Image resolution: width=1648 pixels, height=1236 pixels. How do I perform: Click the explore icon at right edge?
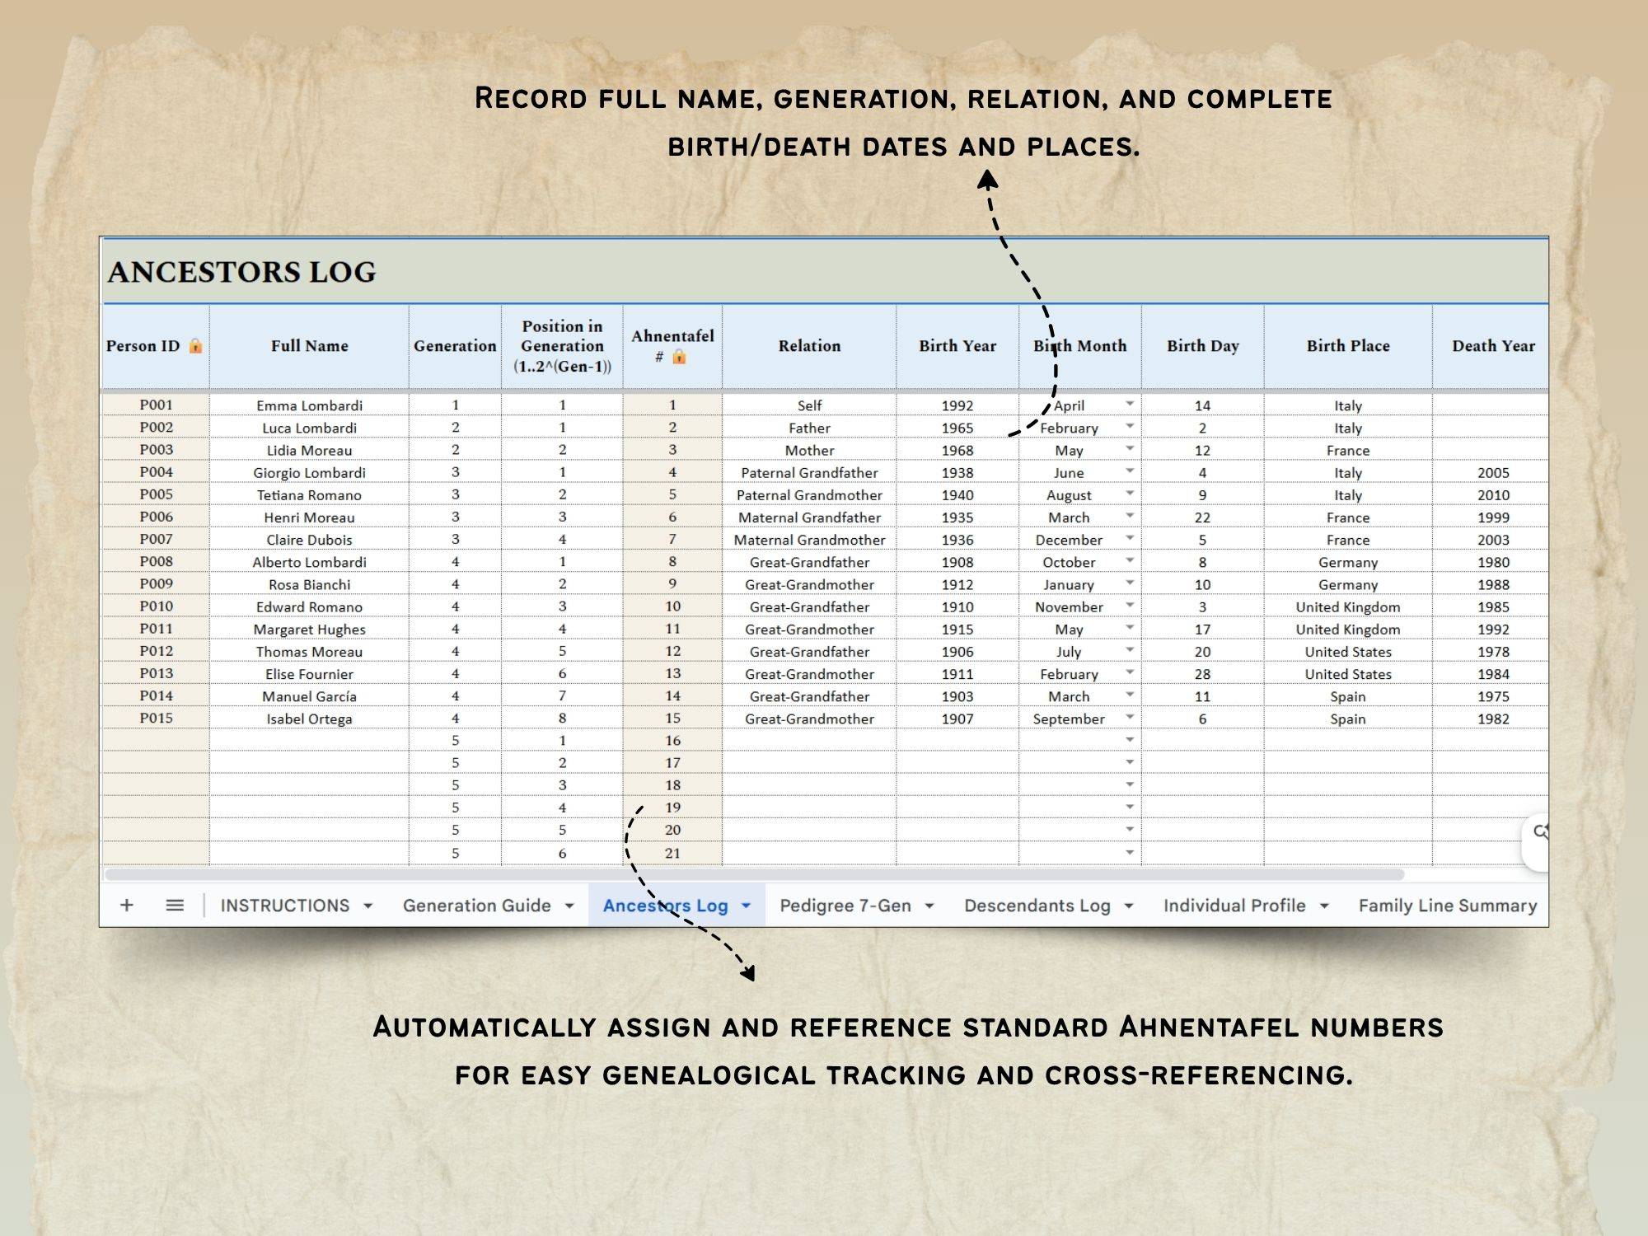pyautogui.click(x=1539, y=832)
